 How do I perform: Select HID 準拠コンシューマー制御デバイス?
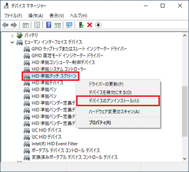(x=63, y=63)
